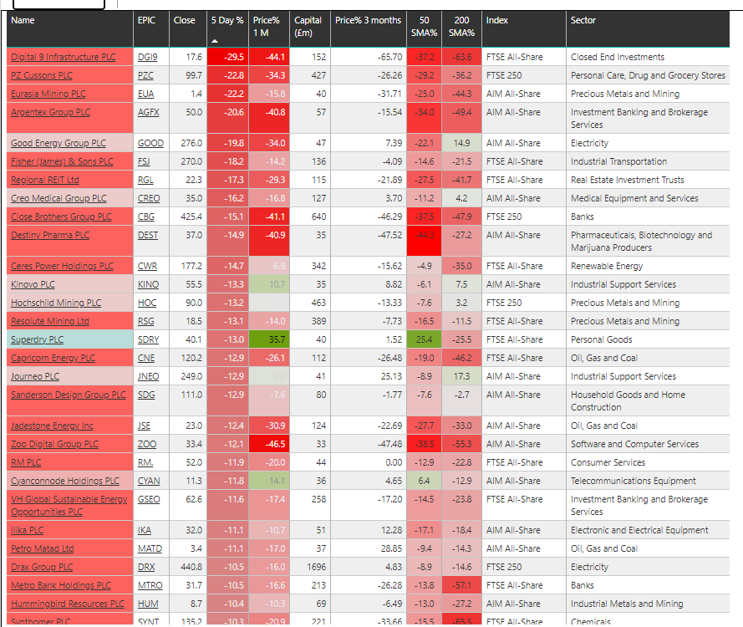This screenshot has height=627, width=743.
Task: Click the CBG ticker link
Action: click(146, 217)
